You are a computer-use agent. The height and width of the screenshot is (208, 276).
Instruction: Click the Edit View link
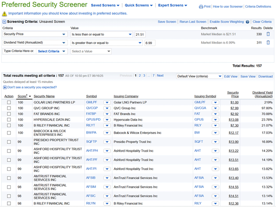(231, 76)
